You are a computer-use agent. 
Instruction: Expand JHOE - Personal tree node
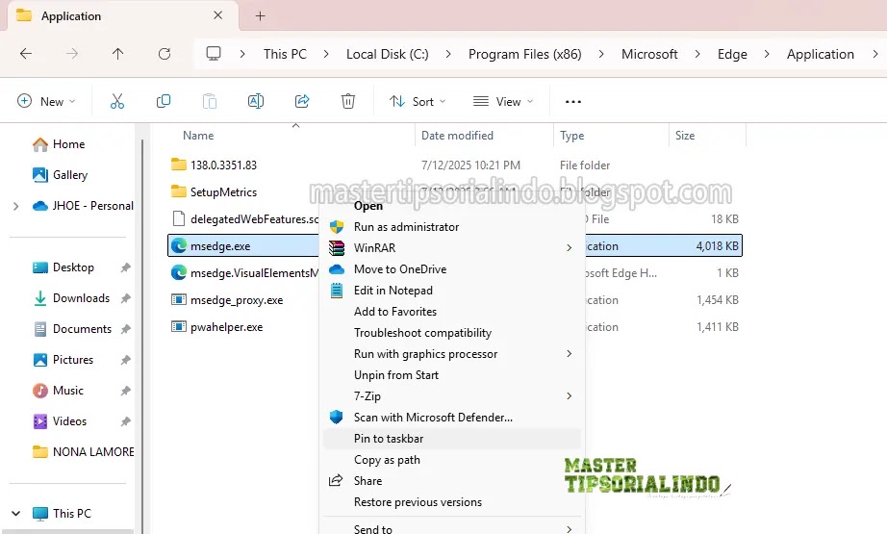click(15, 207)
